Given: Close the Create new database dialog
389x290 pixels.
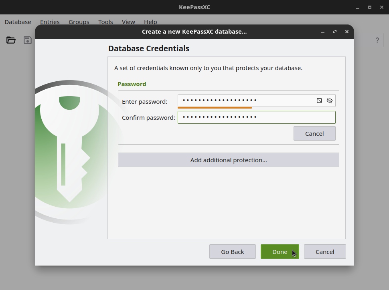Looking at the screenshot, I should pos(347,32).
